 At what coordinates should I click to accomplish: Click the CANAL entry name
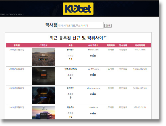(x=70, y=69)
